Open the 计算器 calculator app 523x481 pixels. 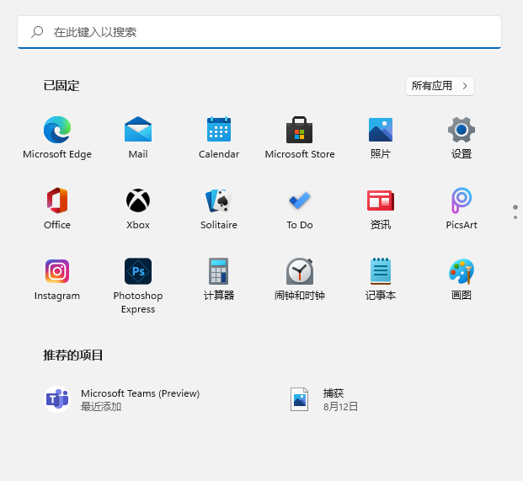[219, 271]
